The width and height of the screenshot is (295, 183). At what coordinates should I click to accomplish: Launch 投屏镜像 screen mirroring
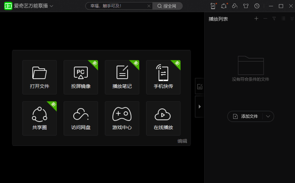(81, 77)
